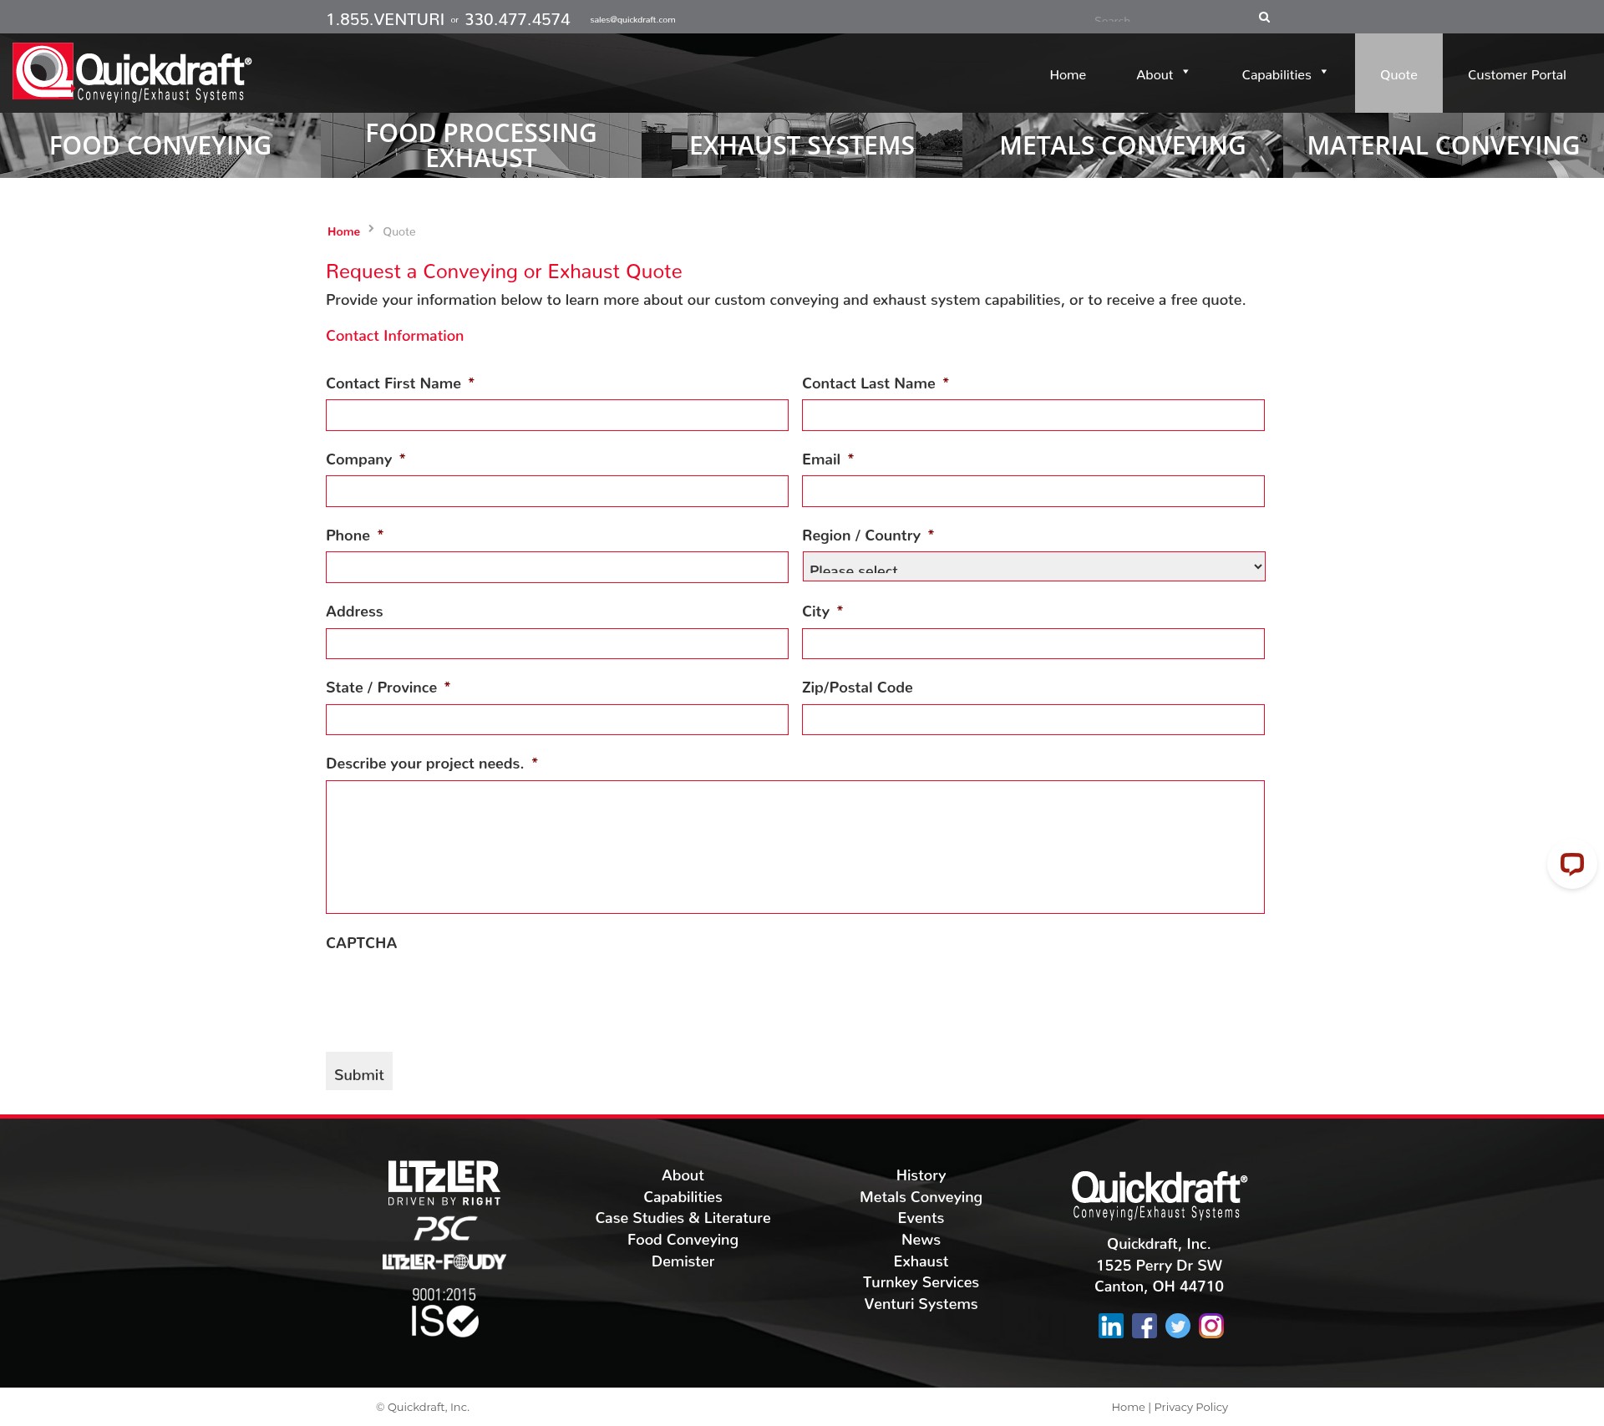Go to Home in top navigation
This screenshot has height=1426, width=1604.
(1068, 75)
